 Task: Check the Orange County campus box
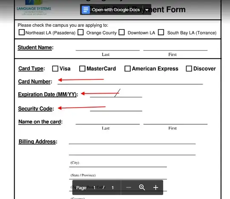point(80,32)
